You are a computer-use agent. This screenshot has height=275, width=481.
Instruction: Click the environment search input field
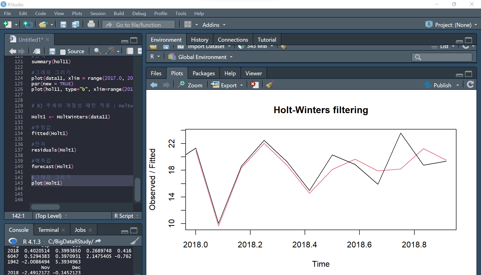(445, 57)
